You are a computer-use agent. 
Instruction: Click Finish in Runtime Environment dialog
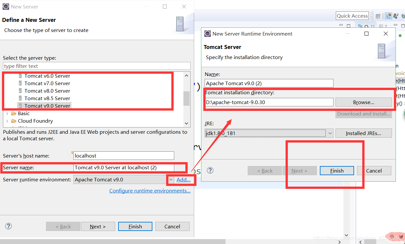tap(337, 171)
